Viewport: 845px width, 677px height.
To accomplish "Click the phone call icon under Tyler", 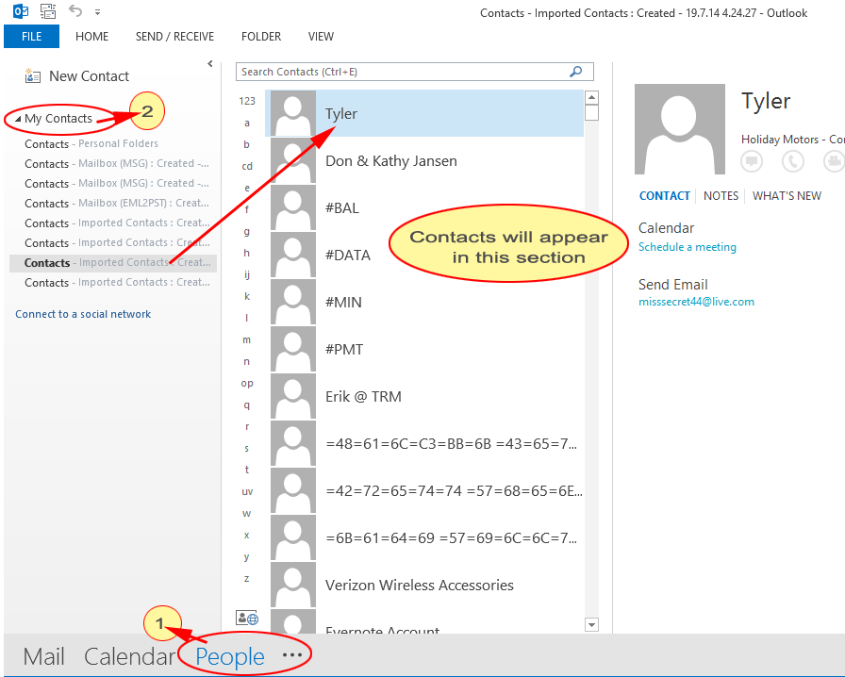I will coord(793,161).
